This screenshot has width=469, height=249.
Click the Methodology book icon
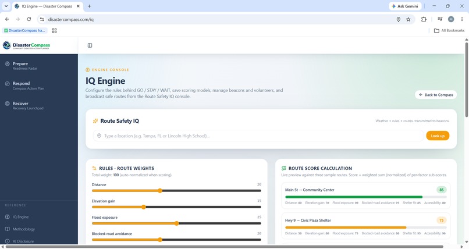click(7, 229)
